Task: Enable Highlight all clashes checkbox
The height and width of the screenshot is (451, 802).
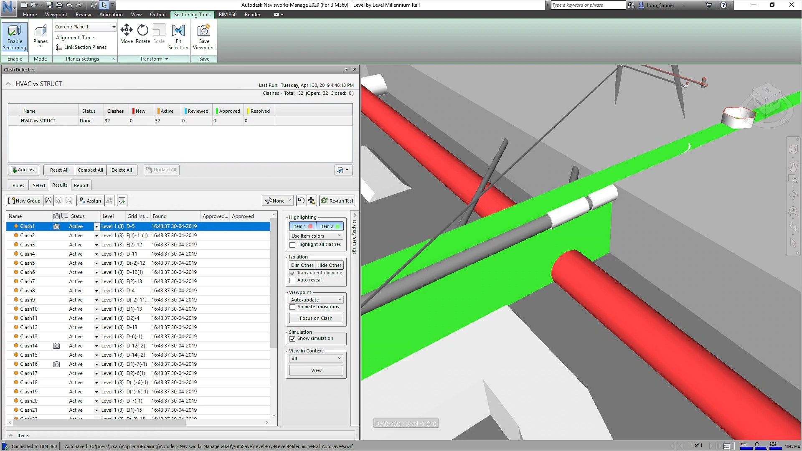Action: [292, 245]
